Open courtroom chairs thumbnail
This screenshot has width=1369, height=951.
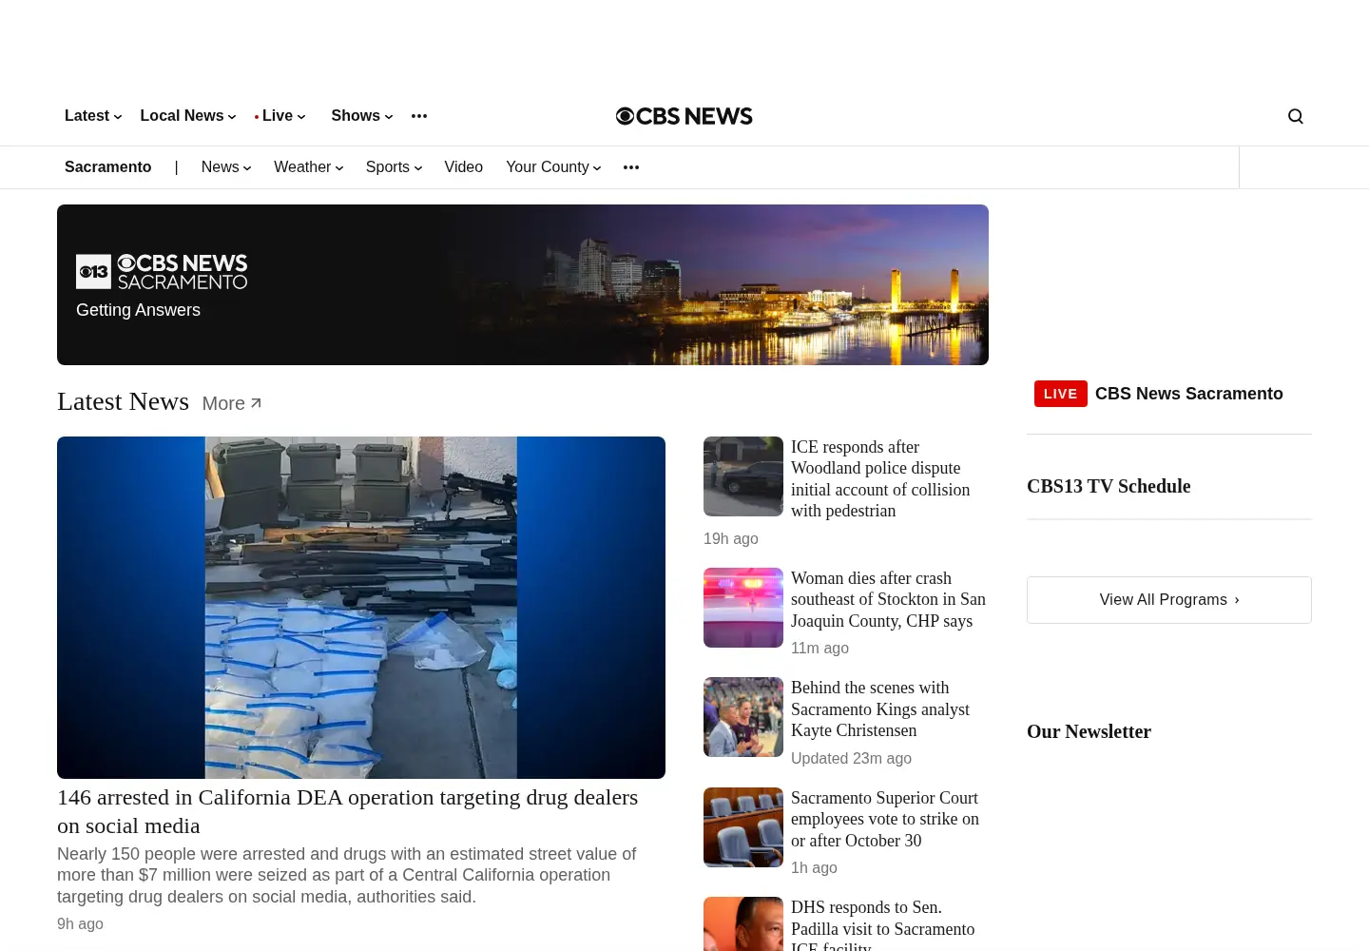pyautogui.click(x=743, y=827)
